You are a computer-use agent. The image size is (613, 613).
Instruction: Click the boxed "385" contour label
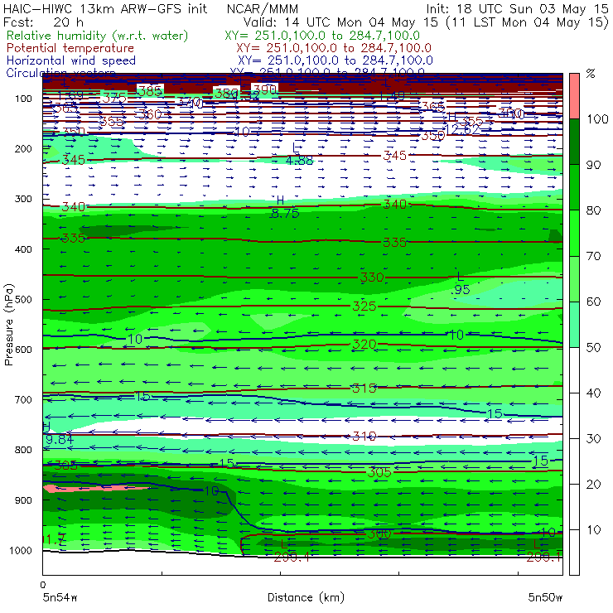[150, 90]
